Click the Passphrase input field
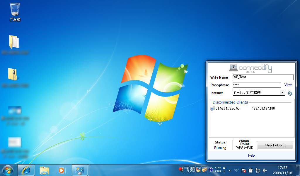The width and height of the screenshot is (300, 176). coord(257,85)
